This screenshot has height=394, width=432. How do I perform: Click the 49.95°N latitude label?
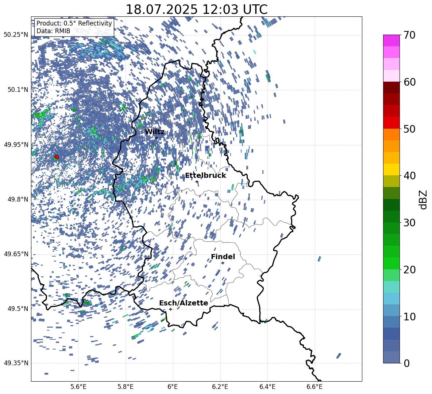point(16,144)
